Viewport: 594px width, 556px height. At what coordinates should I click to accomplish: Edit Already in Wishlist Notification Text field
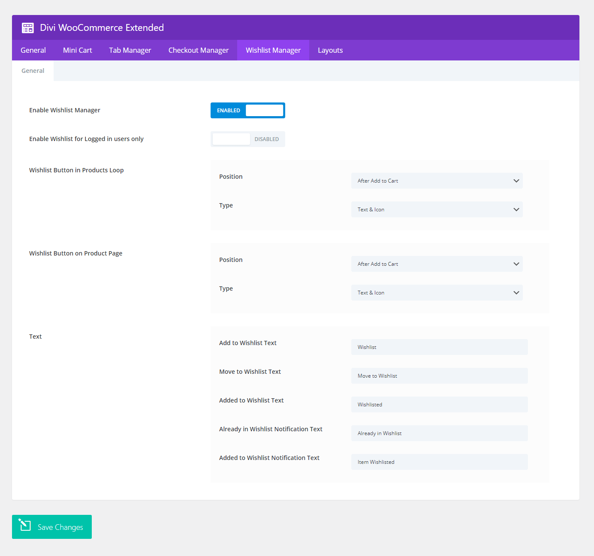click(439, 433)
